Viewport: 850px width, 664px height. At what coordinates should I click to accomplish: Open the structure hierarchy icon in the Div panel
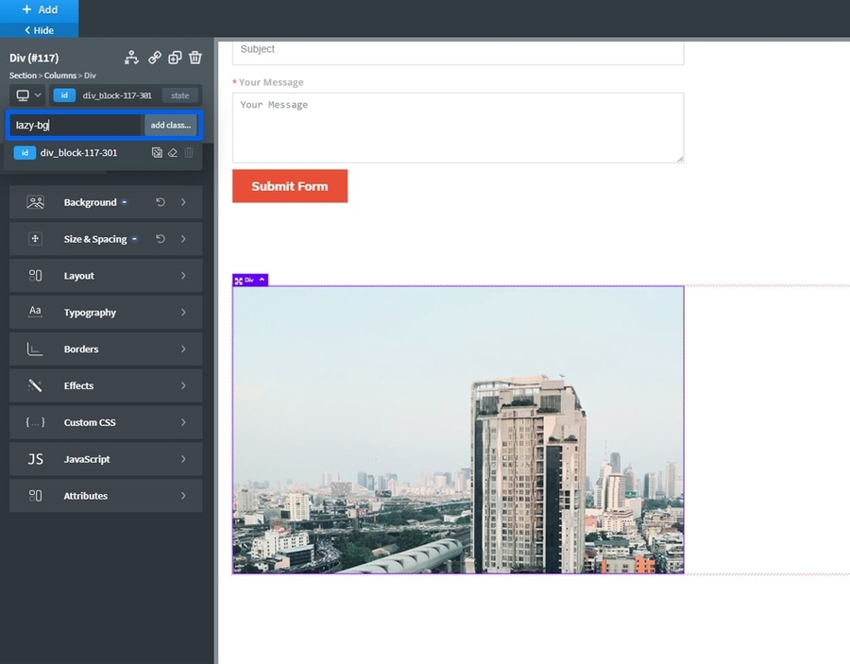[x=131, y=58]
